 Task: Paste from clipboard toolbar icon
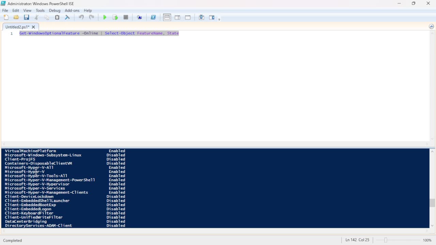pyautogui.click(x=57, y=17)
